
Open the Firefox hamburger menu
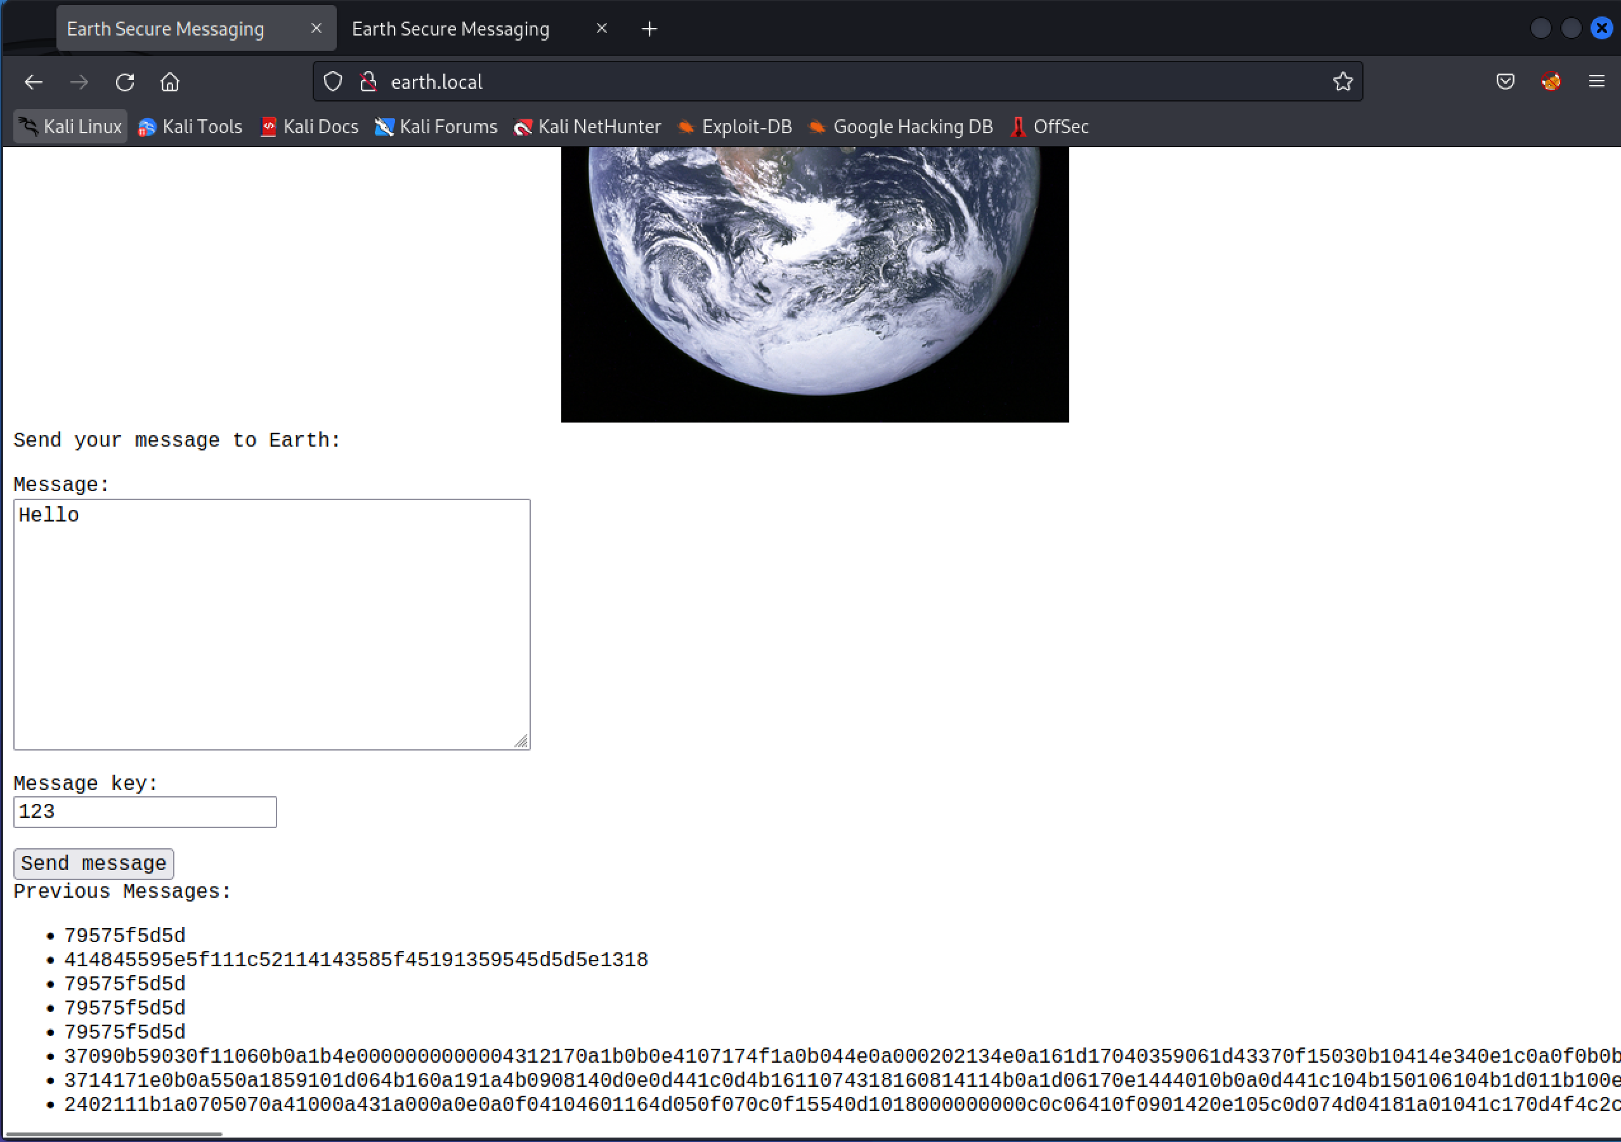pyautogui.click(x=1596, y=82)
